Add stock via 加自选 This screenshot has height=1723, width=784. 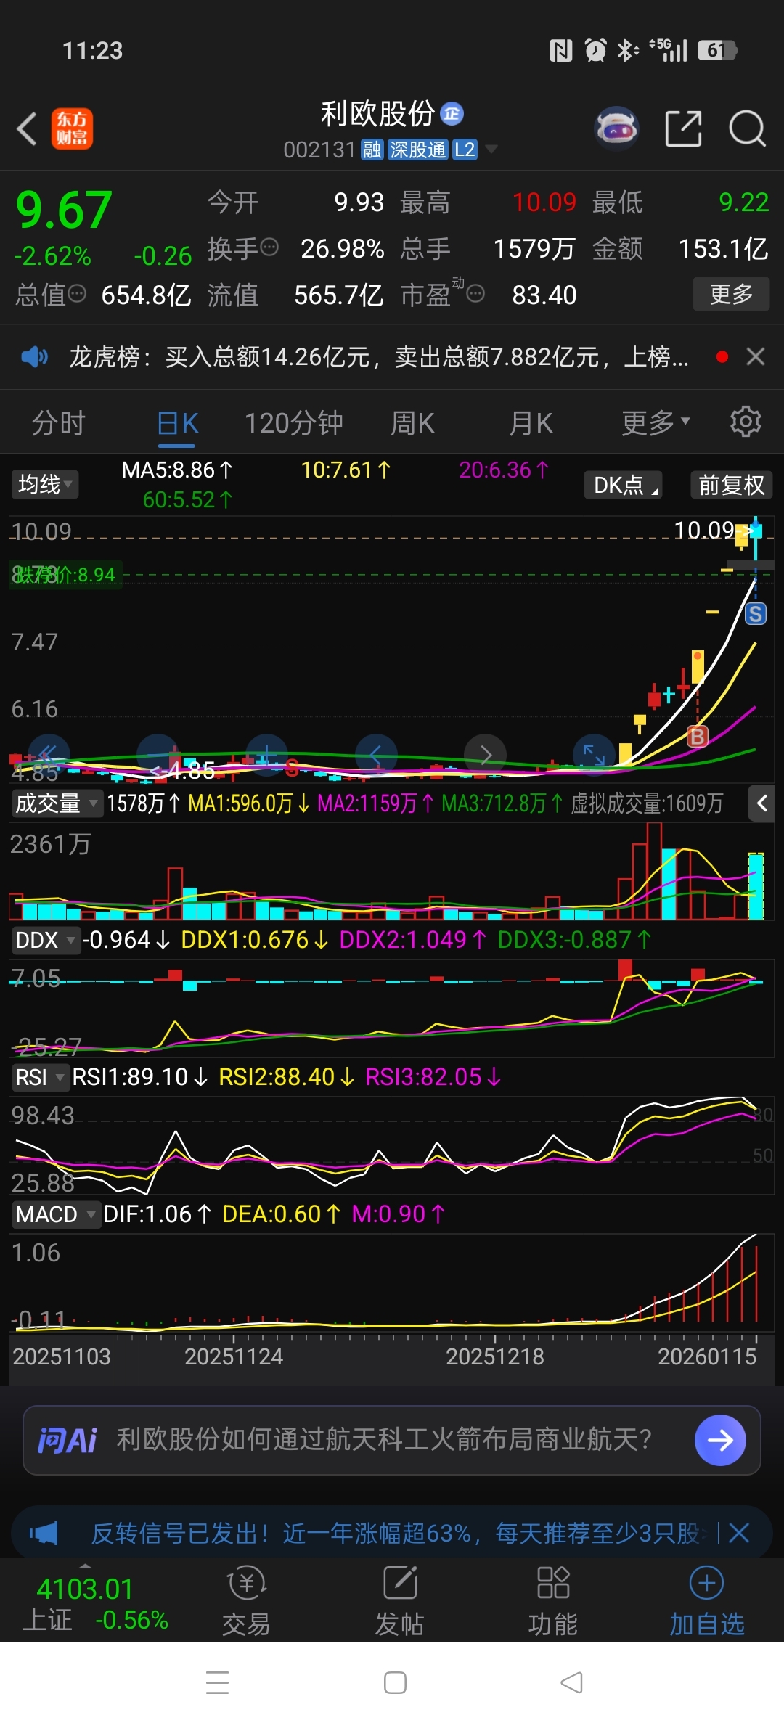(706, 1602)
